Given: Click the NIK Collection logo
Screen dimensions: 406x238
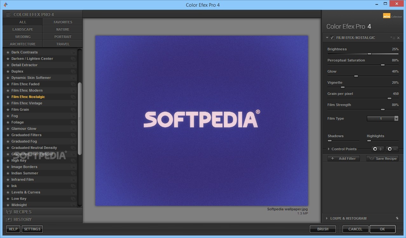Looking at the screenshot, I should [392, 16].
